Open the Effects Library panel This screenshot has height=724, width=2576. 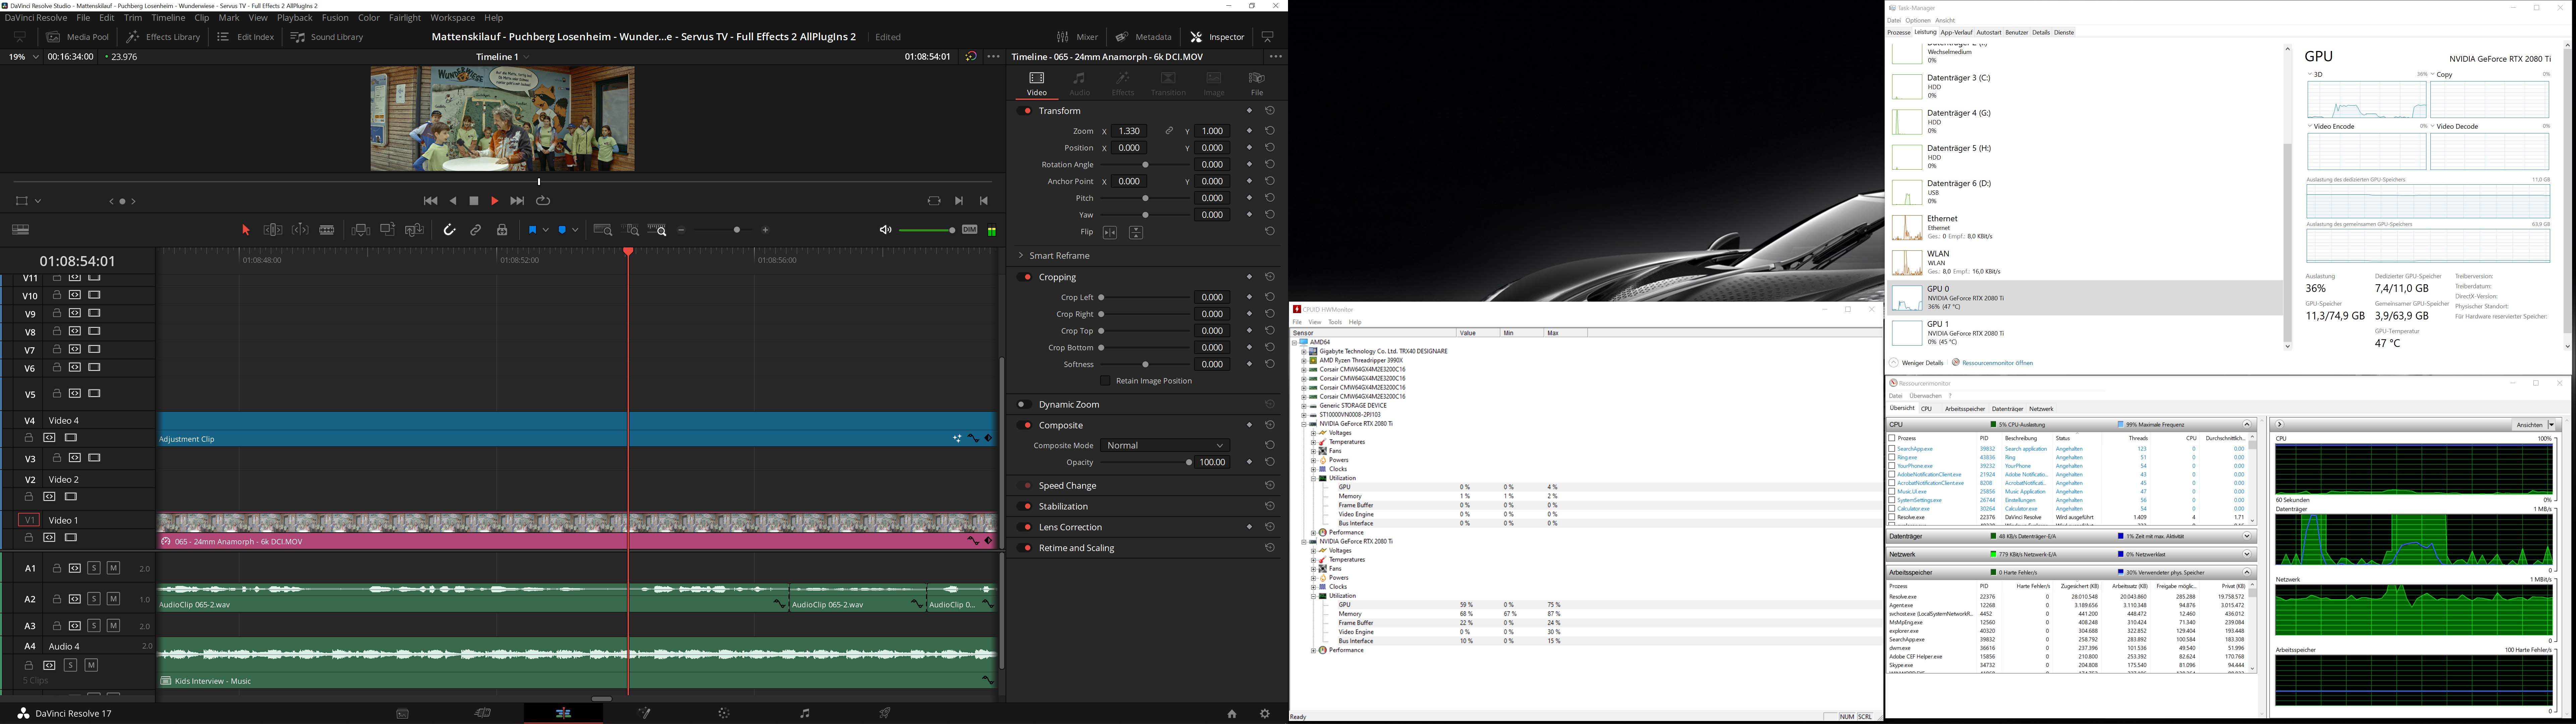pos(163,37)
